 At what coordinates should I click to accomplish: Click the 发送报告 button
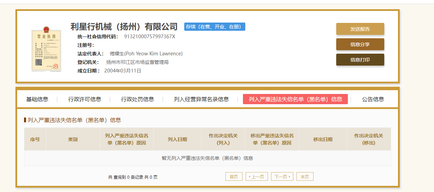(360, 29)
